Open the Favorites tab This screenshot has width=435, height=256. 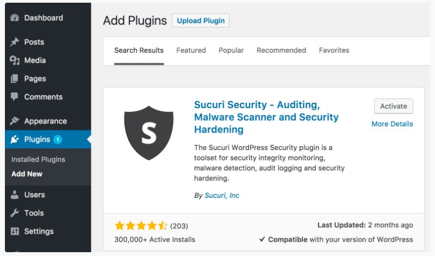click(334, 50)
